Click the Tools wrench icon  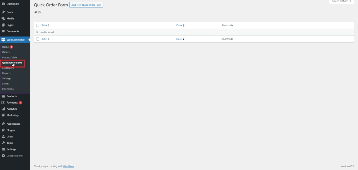tap(3, 143)
